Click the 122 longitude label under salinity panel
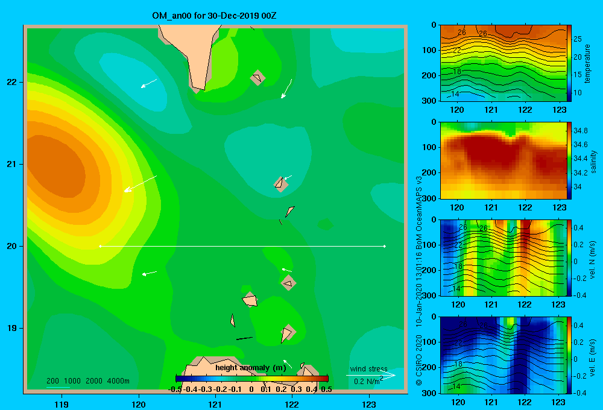 pyautogui.click(x=525, y=207)
